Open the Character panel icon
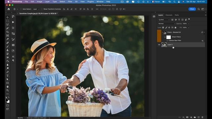 [x=13, y=57]
